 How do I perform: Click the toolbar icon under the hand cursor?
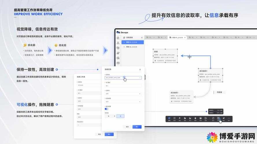[x=218, y=119]
